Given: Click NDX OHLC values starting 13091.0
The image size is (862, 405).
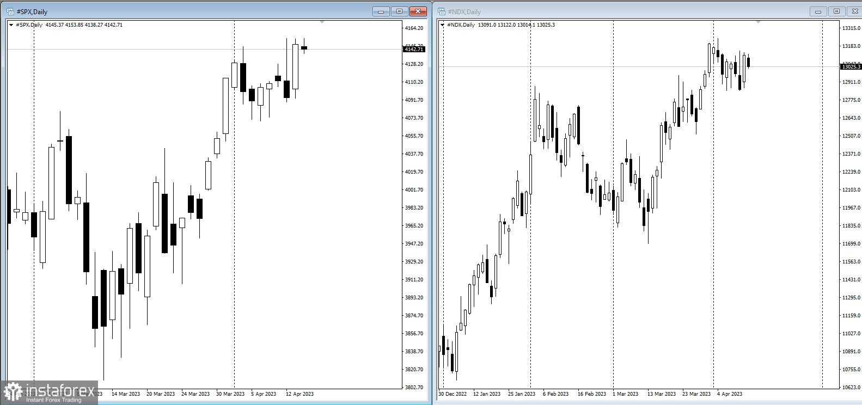Looking at the screenshot, I should (516, 25).
